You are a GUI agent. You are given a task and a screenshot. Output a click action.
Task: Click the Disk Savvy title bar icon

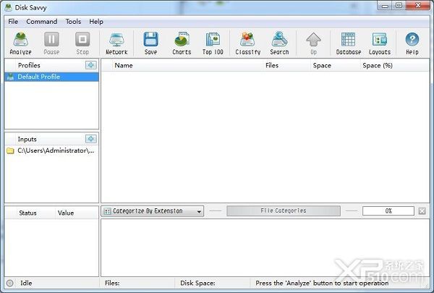tap(8, 7)
